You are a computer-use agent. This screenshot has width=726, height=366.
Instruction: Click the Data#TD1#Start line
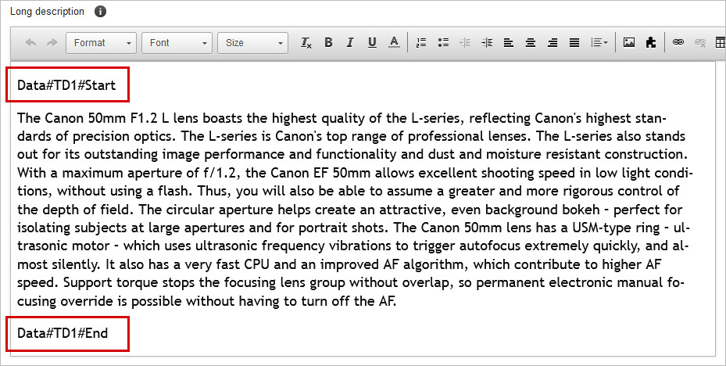66,85
